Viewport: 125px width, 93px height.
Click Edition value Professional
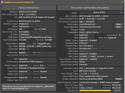[x=23, y=27]
